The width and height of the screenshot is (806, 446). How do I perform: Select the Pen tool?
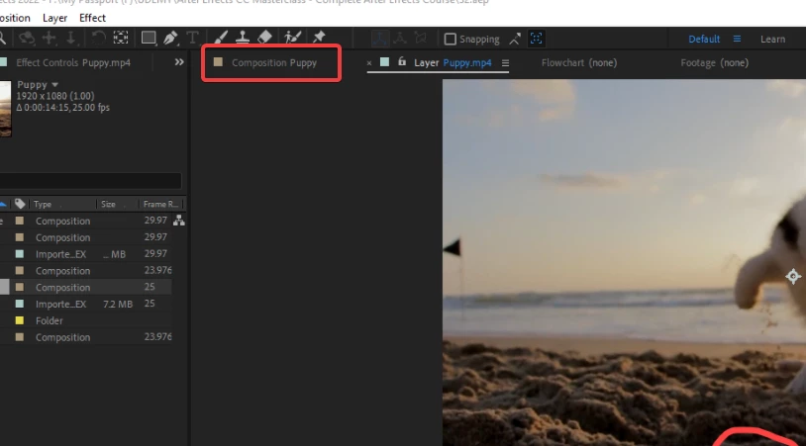tap(170, 38)
